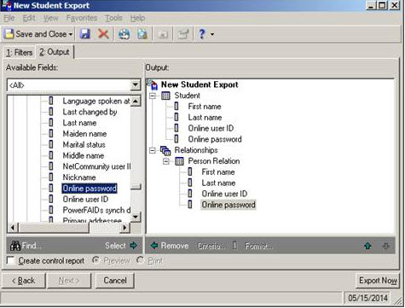Click the Relationships group icon

[165, 150]
